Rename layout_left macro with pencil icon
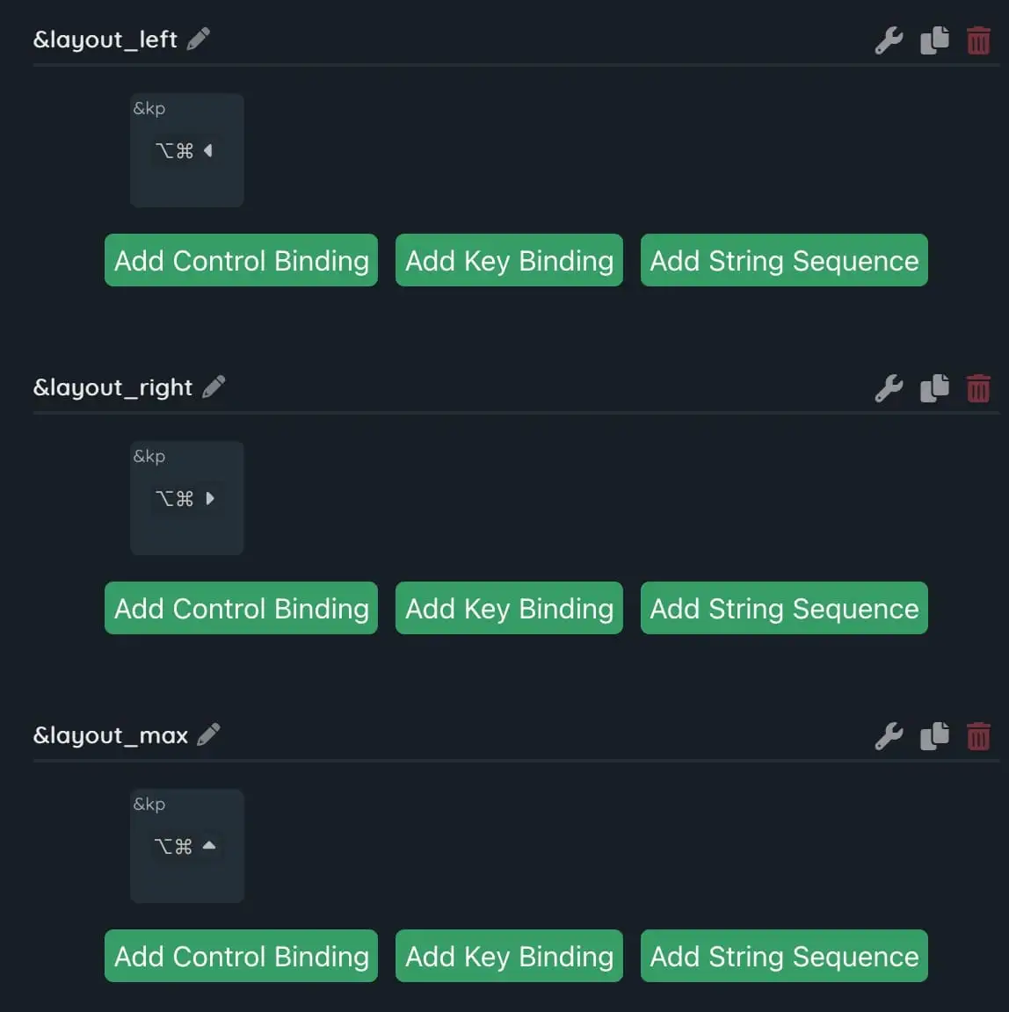The width and height of the screenshot is (1009, 1012). coord(199,39)
